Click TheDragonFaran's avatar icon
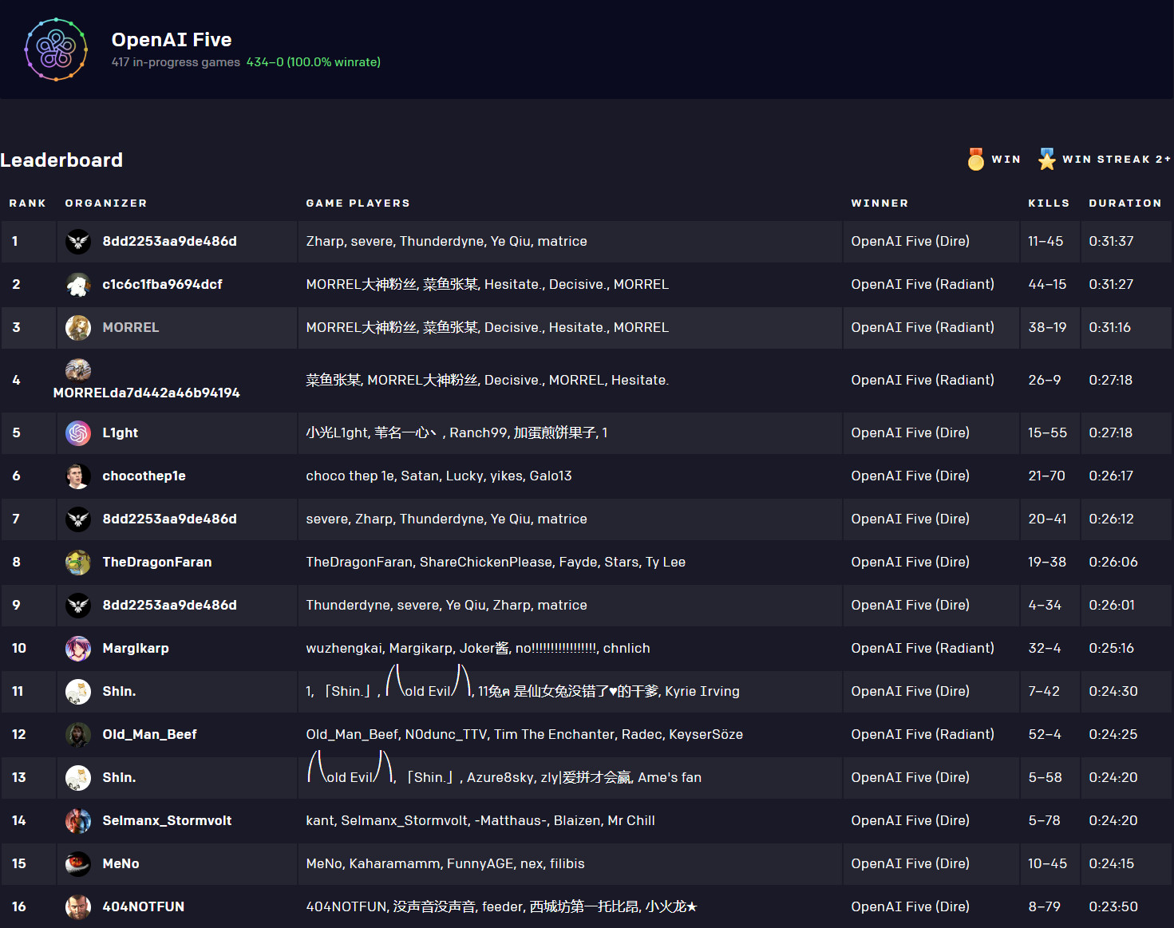Viewport: 1174px width, 928px height. tap(78, 563)
